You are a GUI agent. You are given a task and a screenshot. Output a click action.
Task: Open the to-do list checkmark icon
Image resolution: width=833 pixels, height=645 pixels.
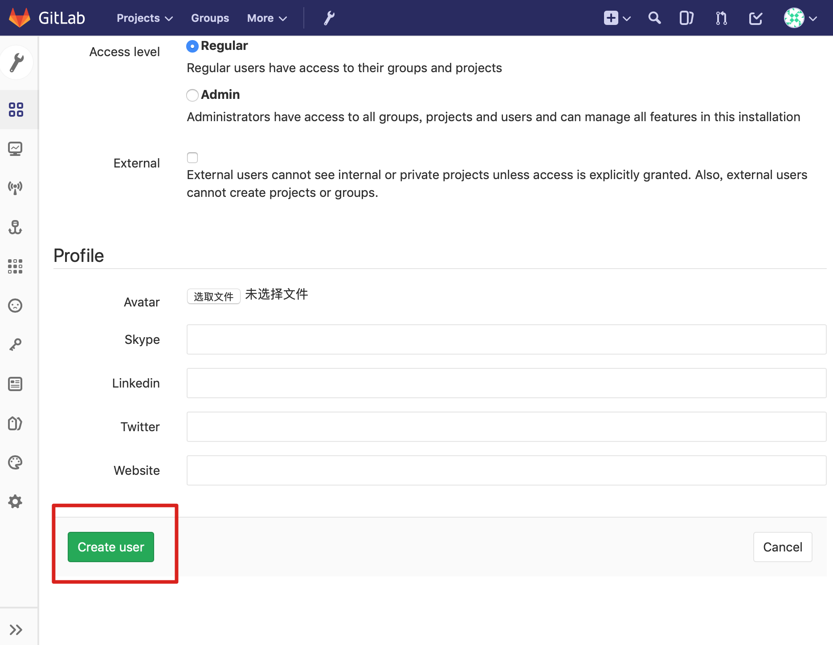[x=755, y=18]
